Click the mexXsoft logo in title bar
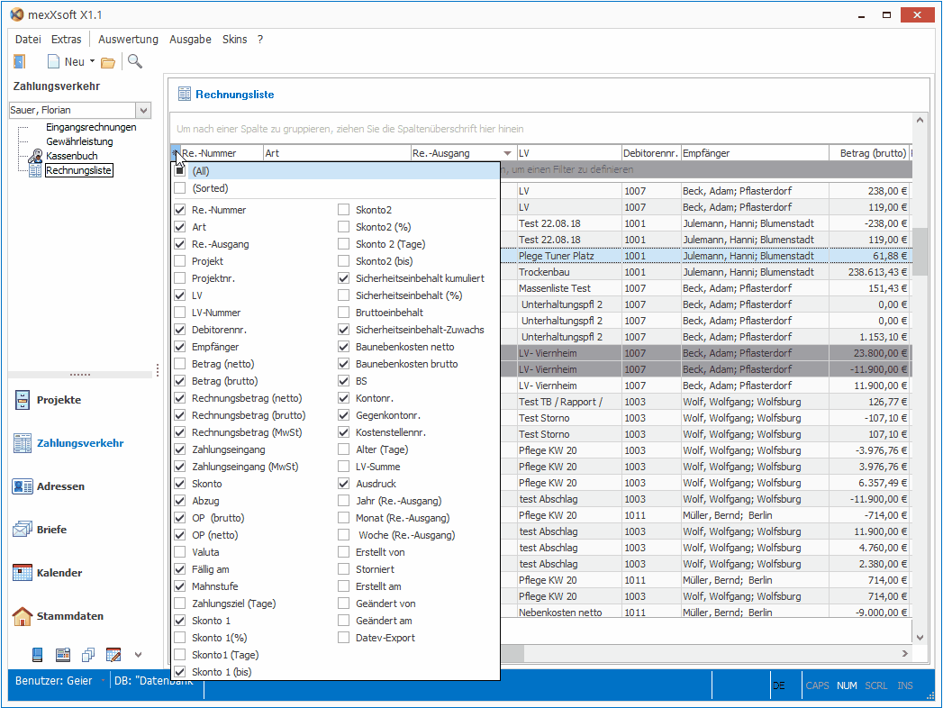Image resolution: width=943 pixels, height=708 pixels. (x=17, y=14)
